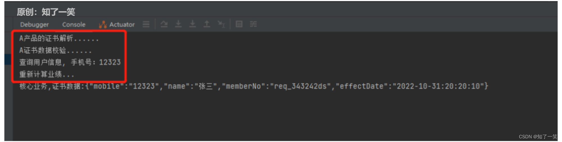
Task: Switch to the Debugger tab
Action: tap(34, 25)
